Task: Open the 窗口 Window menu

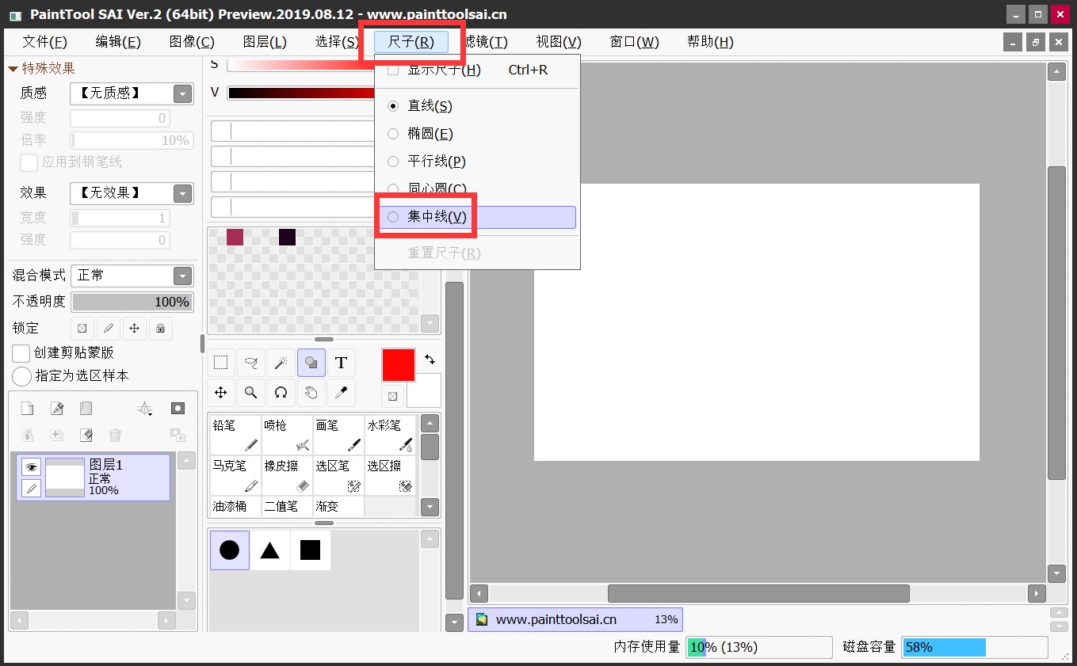Action: click(634, 42)
